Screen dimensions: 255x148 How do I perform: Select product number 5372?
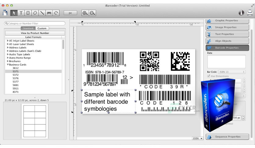33,75
